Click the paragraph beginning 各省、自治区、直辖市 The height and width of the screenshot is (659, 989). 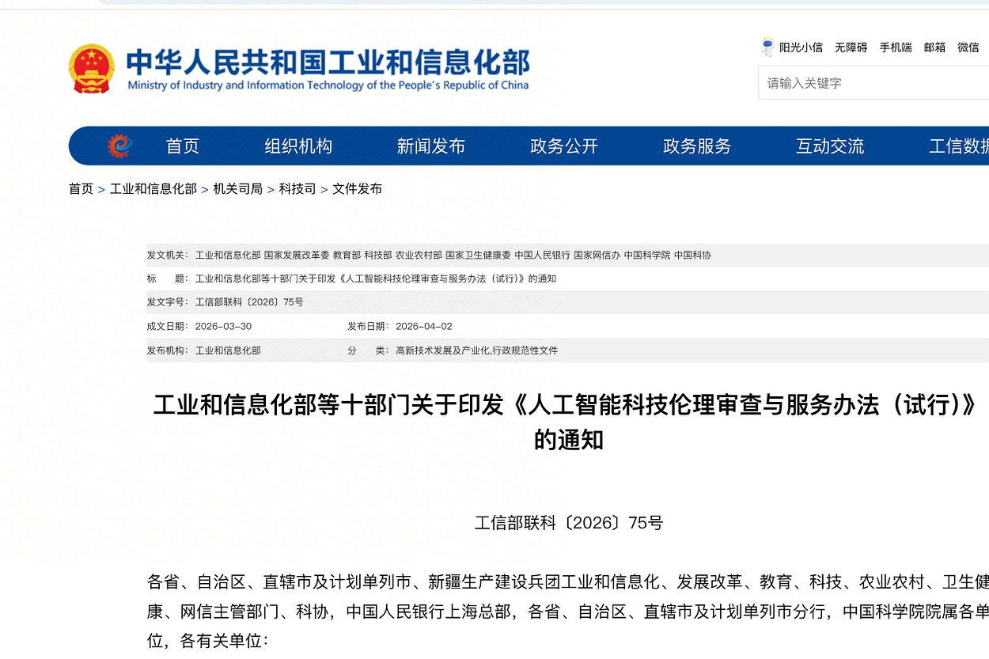coord(568,612)
